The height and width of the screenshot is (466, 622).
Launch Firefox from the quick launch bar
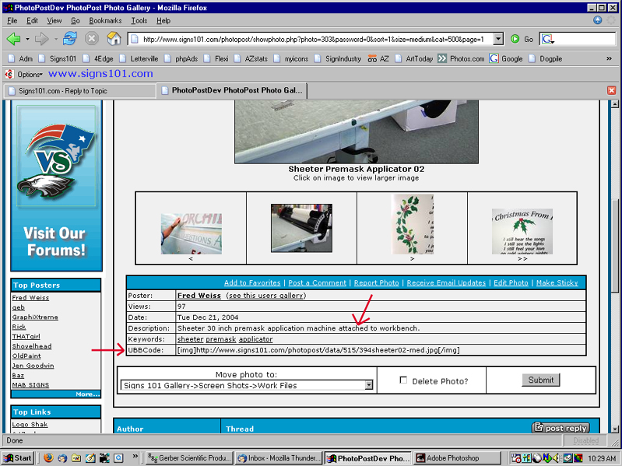[x=48, y=457]
